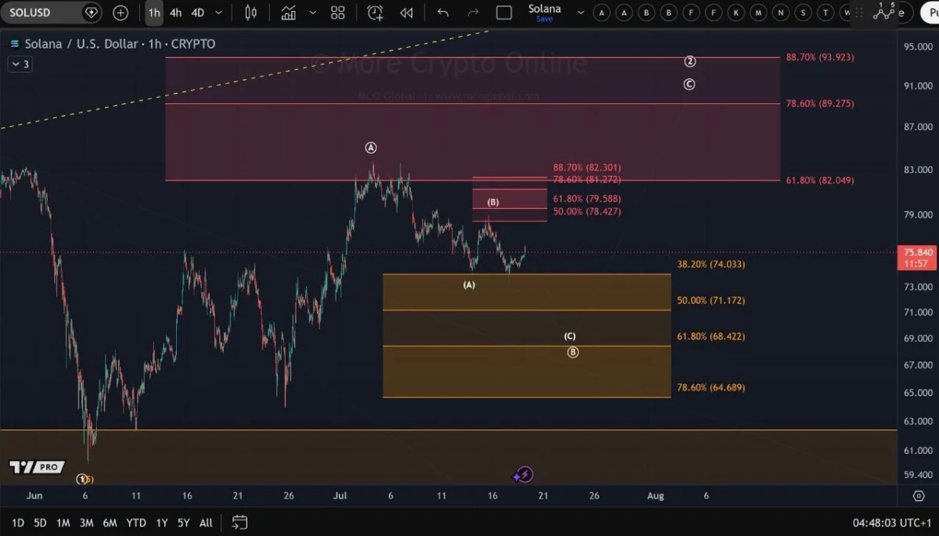Select the 1M date range
Viewport: 939px width, 536px height.
[x=63, y=523]
